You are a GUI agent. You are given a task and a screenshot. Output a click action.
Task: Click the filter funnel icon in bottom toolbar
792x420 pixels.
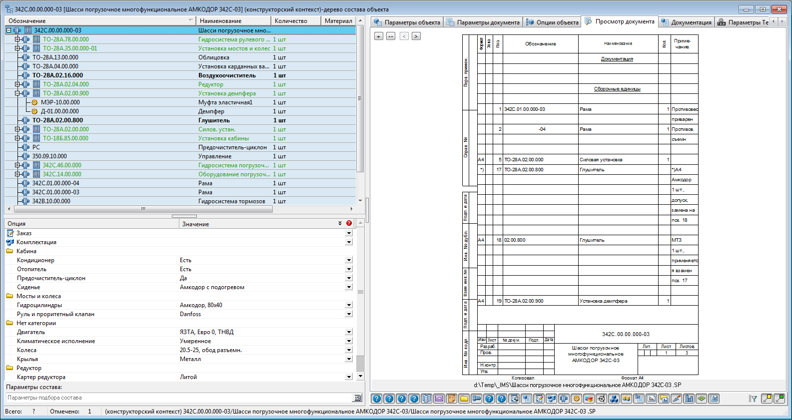753,399
